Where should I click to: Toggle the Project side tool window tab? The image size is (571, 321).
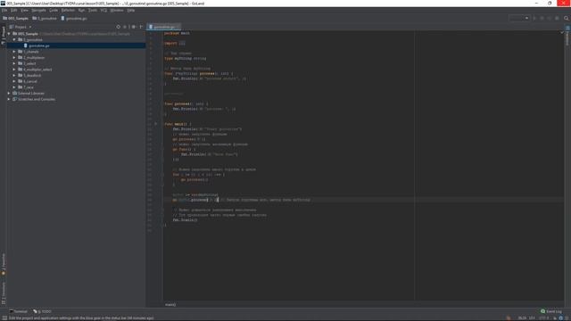pos(4,36)
